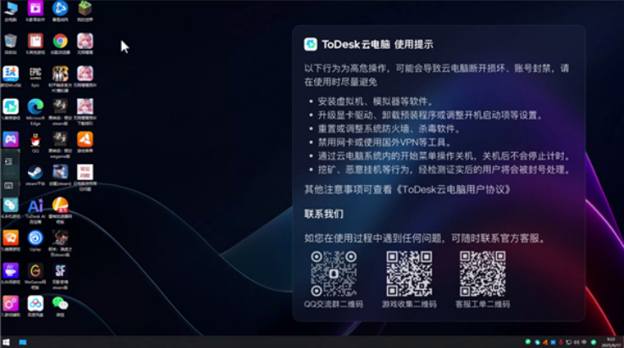Open Baidu Netdisk desktop icon
This screenshot has height=348, width=624.
pos(36,303)
